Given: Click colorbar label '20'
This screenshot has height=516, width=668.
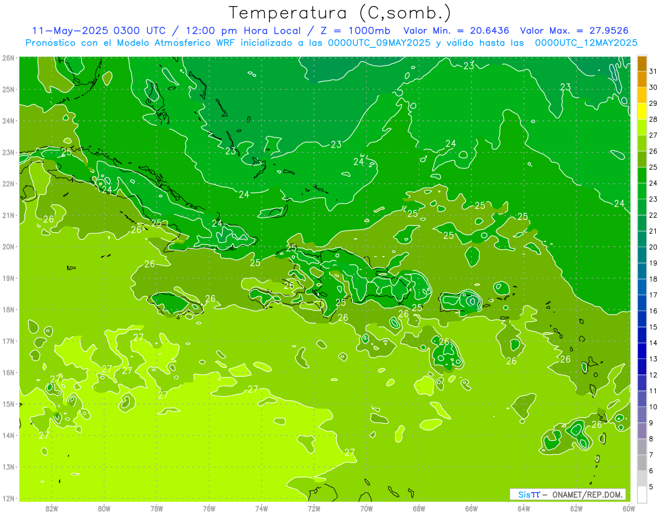Looking at the screenshot, I should point(654,247).
